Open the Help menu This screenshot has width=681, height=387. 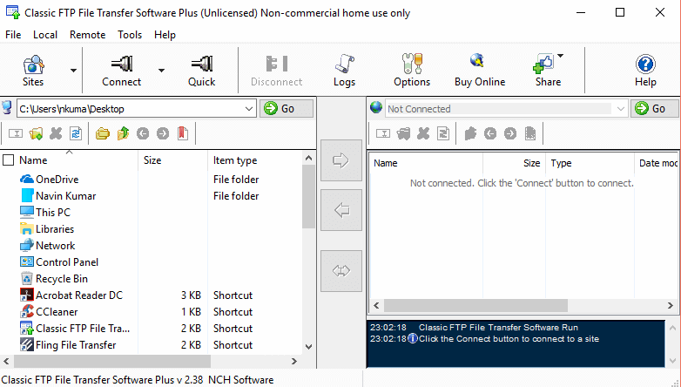coord(165,35)
